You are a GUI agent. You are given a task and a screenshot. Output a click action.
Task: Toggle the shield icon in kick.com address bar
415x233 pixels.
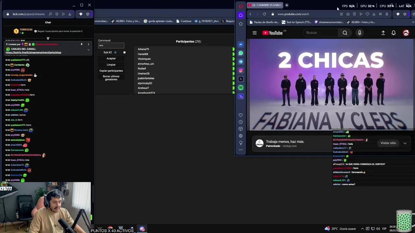tap(57, 14)
